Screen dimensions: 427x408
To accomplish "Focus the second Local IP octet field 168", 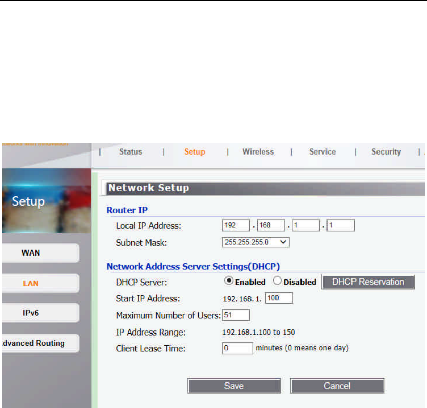I will point(271,225).
